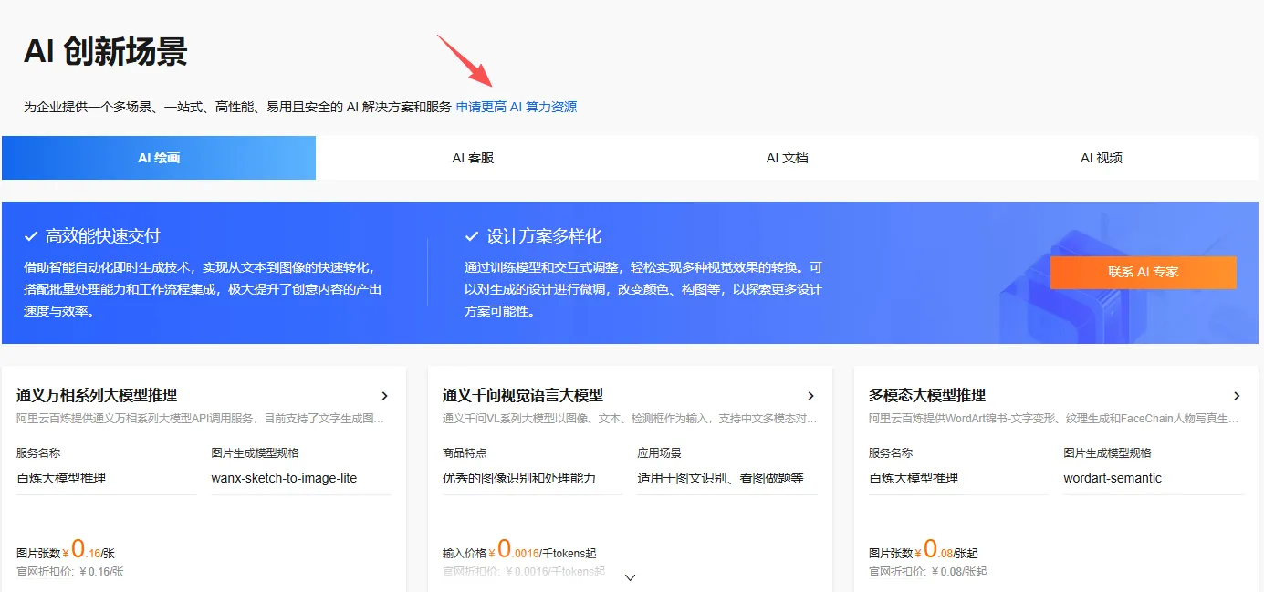This screenshot has height=592, width=1264.
Task: Open 通义千问视觉语言大模型 card arrow
Action: [810, 396]
